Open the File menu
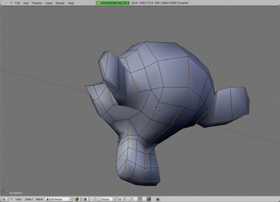This screenshot has height=202, width=280. [x=17, y=3]
